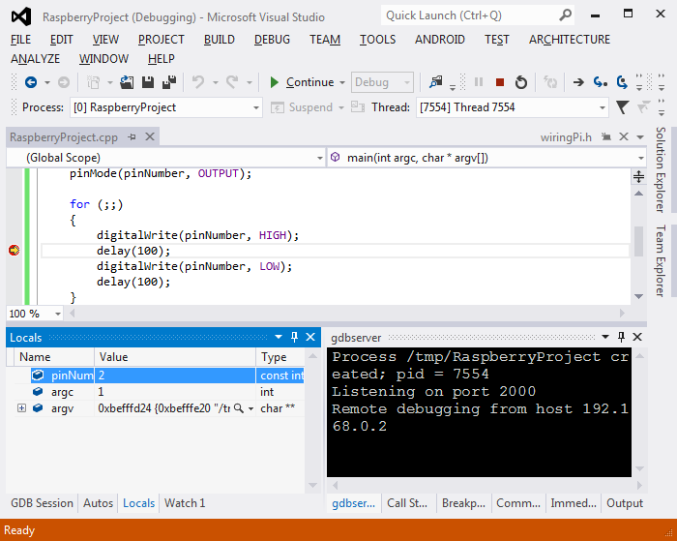
Task: Click the Navigate Backward arrow icon
Action: tap(31, 82)
